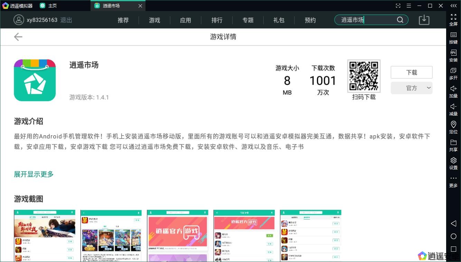Click the APK 安装 install icon

453,52
